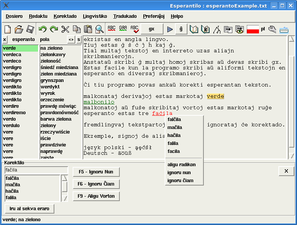This screenshot has height=225, width=297.
Task: Pick 'ignoru ĉiam' from the context menu
Action: click(x=180, y=181)
